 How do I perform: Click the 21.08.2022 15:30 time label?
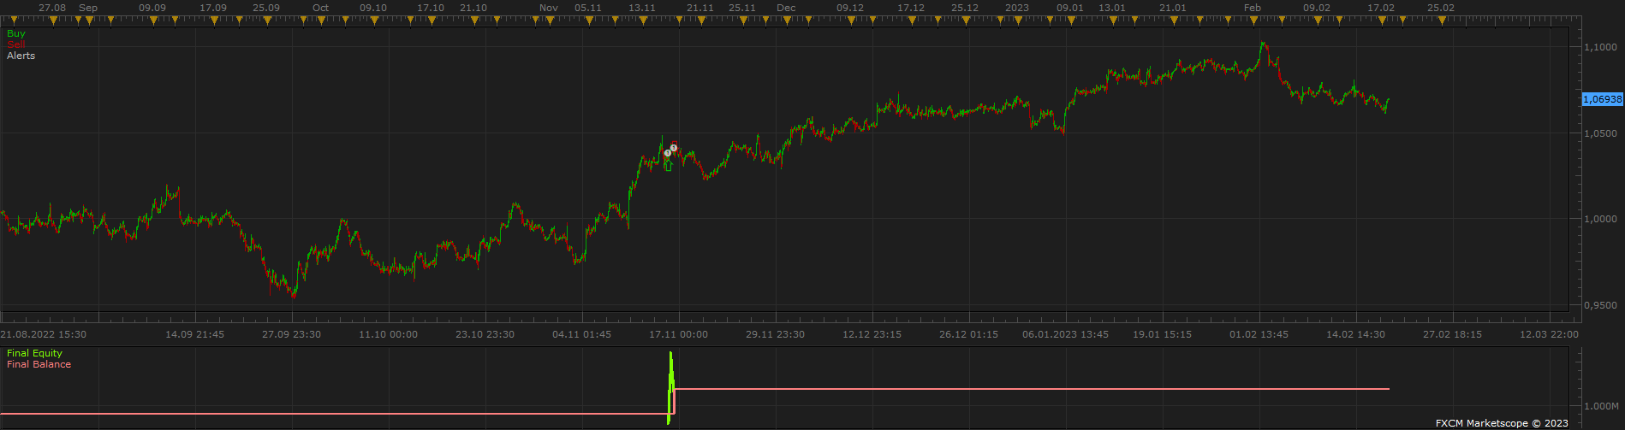point(43,334)
